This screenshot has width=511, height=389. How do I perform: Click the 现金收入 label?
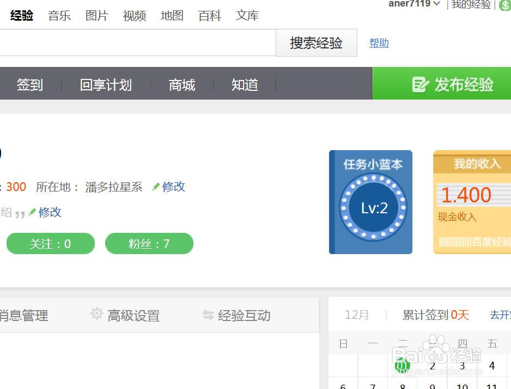click(x=457, y=217)
